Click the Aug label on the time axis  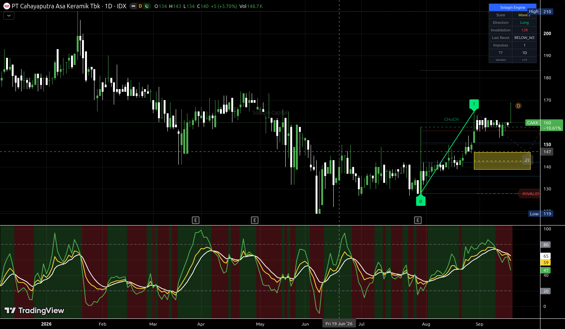426,324
